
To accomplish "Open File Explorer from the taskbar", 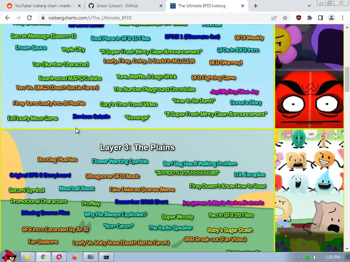I will click(x=28, y=257).
